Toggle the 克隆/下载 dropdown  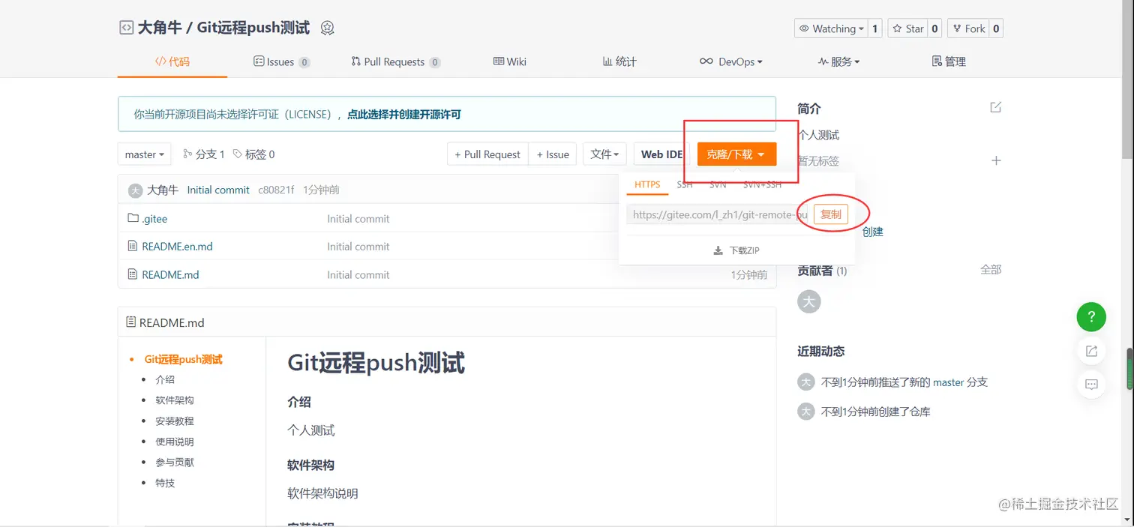point(736,154)
